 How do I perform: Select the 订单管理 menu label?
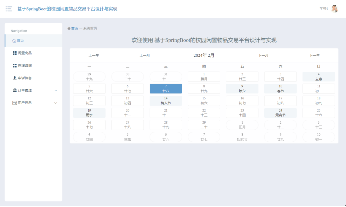25,90
